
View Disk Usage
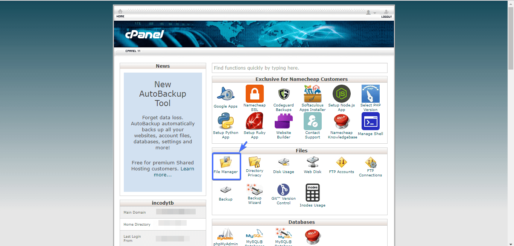point(283,162)
